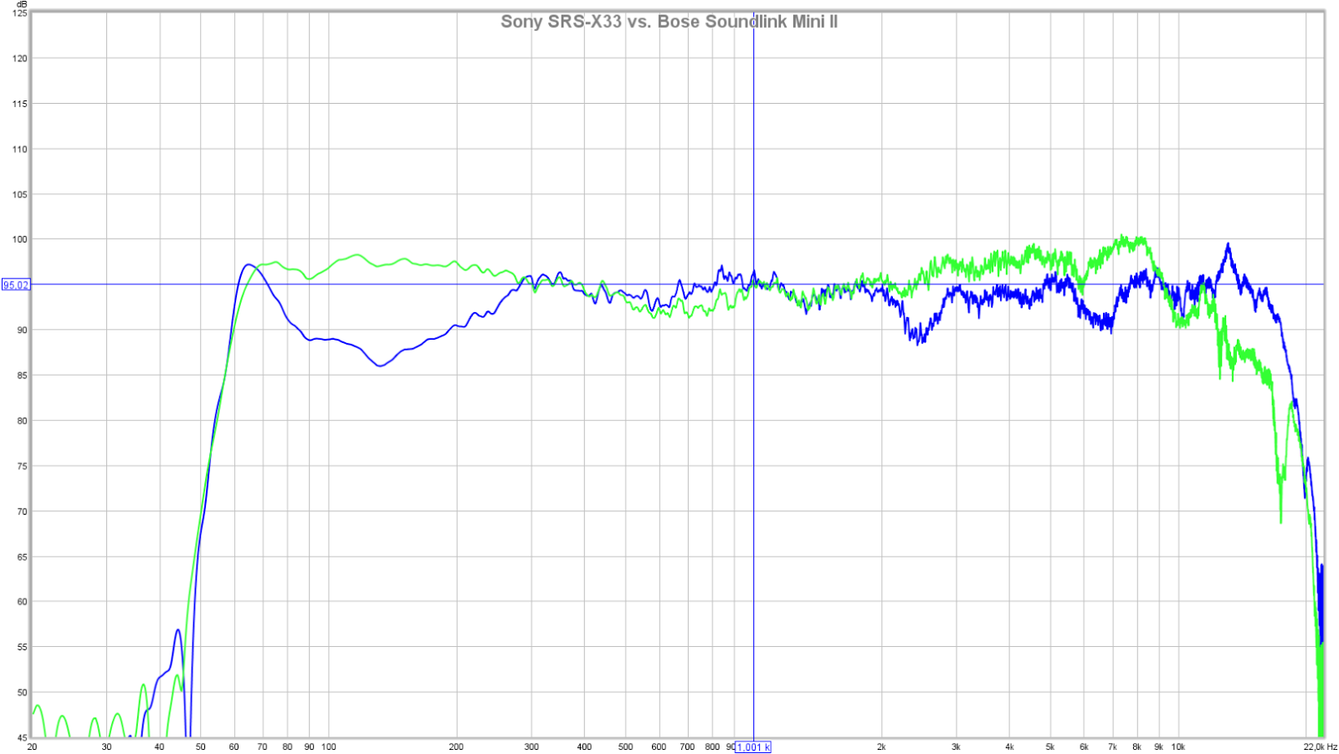Screen dimensions: 1339x754
Task: Click the 90 dB vertical axis label
Action: [x=23, y=331]
